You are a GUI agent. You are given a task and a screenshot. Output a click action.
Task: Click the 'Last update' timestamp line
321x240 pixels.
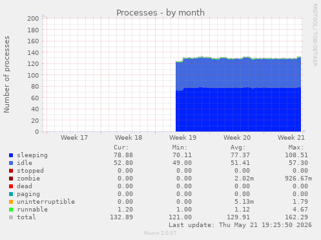pos(240,225)
